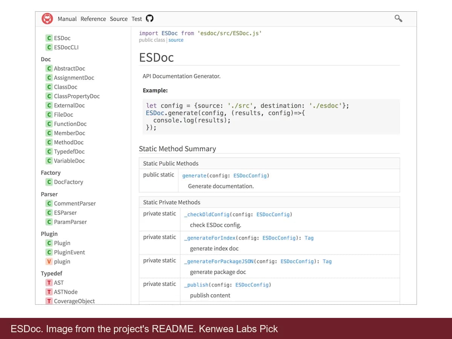Click the C badge beside ESParser

49,213
